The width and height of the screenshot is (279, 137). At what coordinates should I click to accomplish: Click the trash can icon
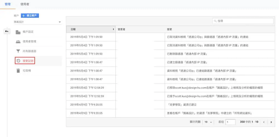(x=18, y=71)
